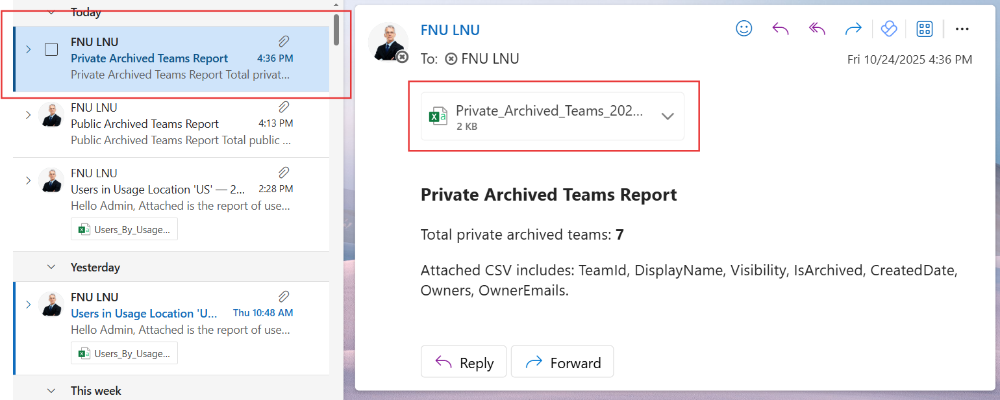Click the emoji reaction smiley icon
The height and width of the screenshot is (400, 1000).
744,29
